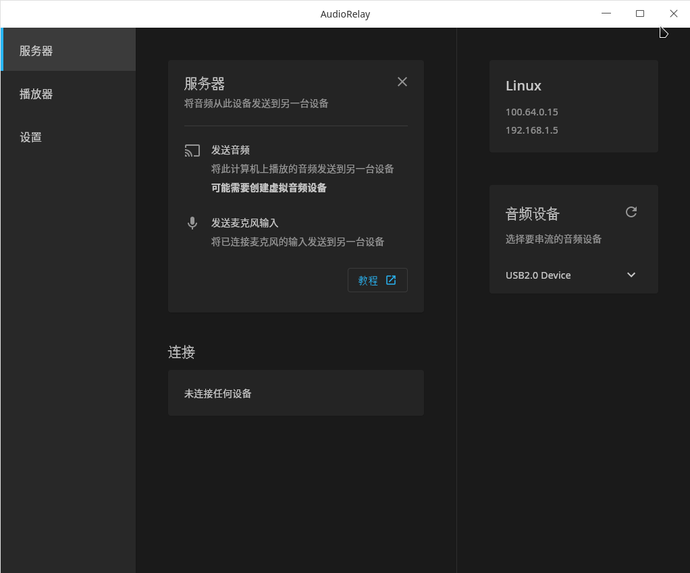The image size is (690, 573).
Task: Click the 未连接任何设备 status row
Action: [296, 393]
